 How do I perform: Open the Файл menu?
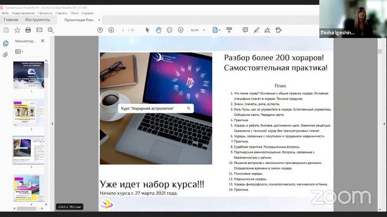[5, 13]
